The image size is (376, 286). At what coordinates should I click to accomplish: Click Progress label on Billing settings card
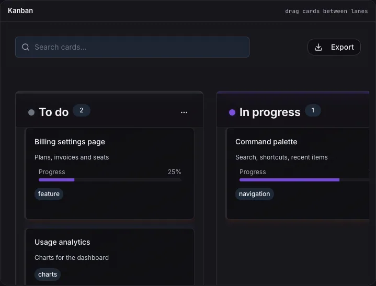[x=52, y=172]
